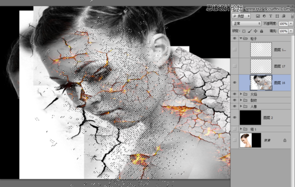295x187 pixels.
Task: Expand the 火焰 group
Action: point(241,94)
